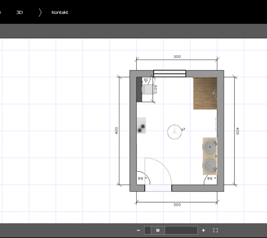Open the Kontakt step
This screenshot has height=238, width=267.
coord(60,12)
